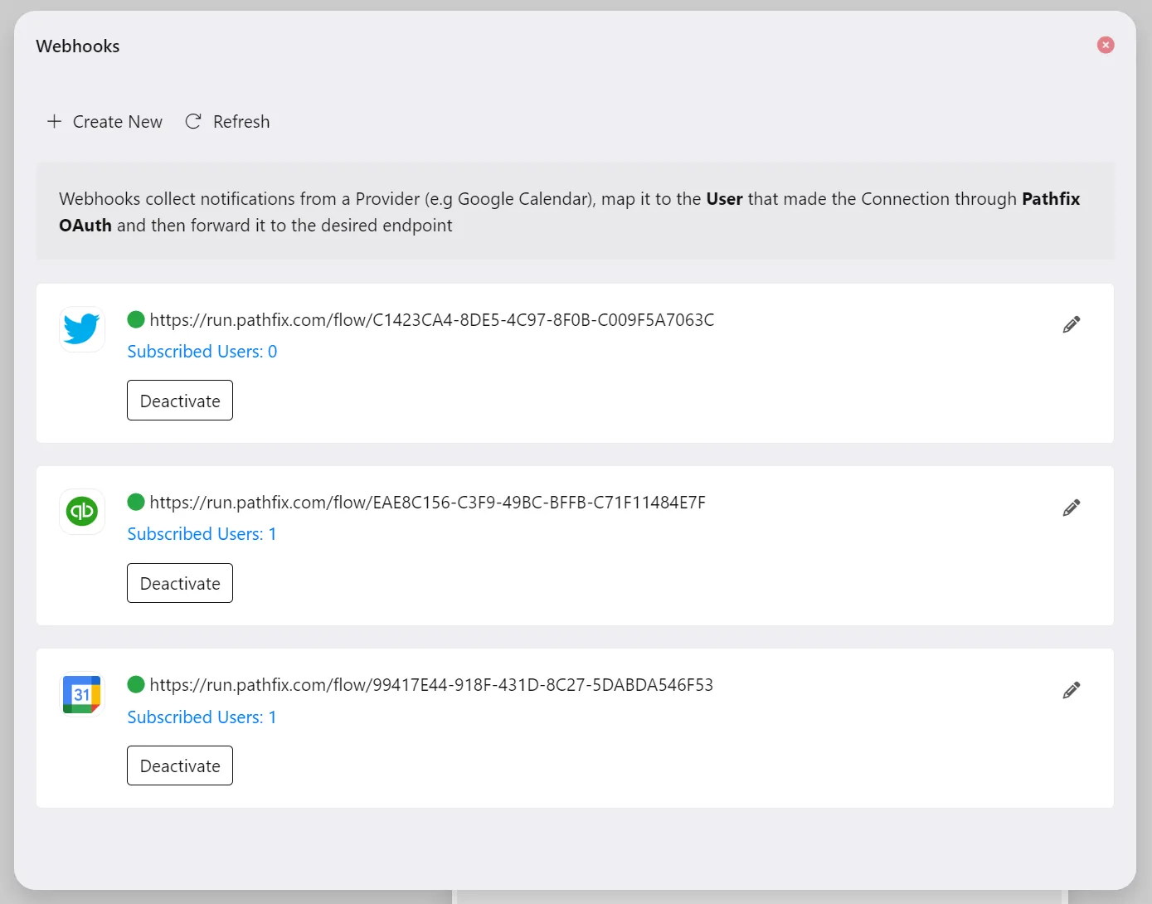
Task: Click the QuickBooks provider icon
Action: (x=82, y=511)
